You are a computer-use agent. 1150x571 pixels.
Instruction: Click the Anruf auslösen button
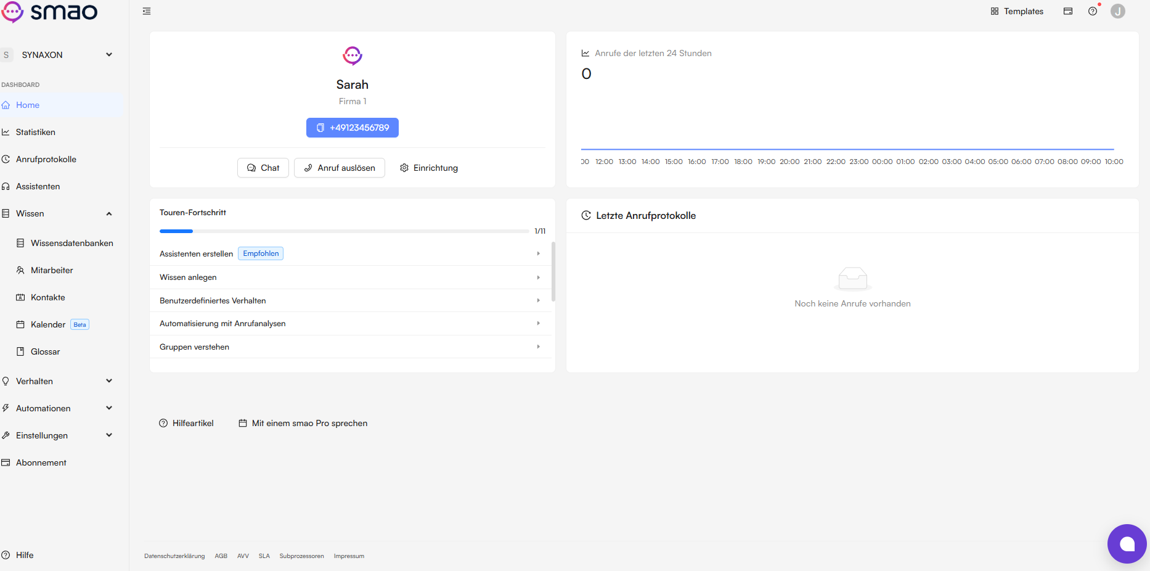[340, 168]
